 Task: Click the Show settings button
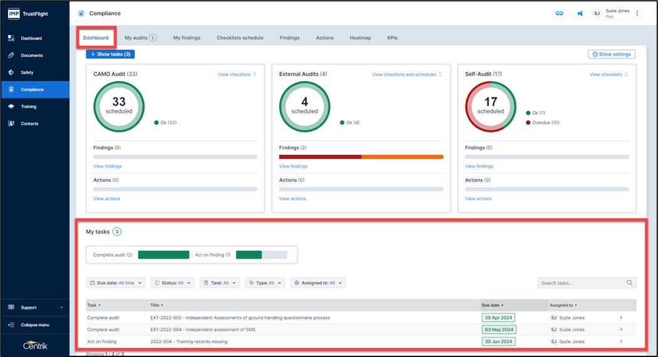[x=612, y=54]
